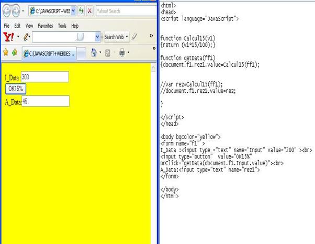Open the Favorites menu
Viewport: 315px width, 244px height.
click(46, 26)
